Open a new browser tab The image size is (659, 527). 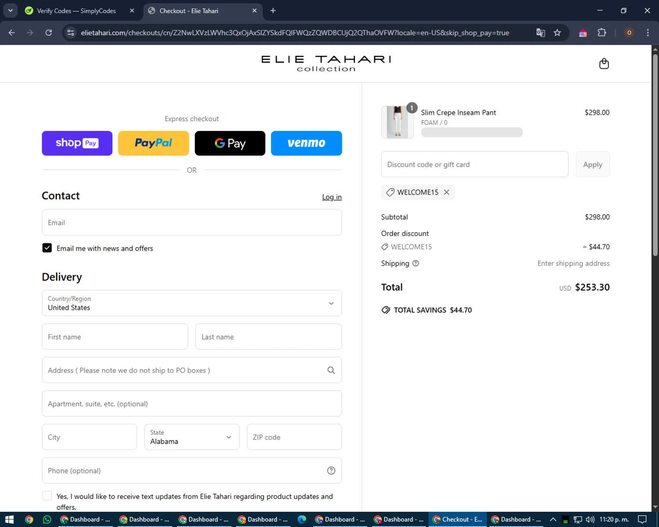(273, 11)
